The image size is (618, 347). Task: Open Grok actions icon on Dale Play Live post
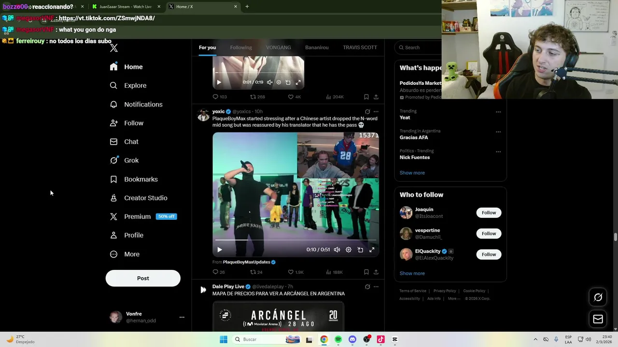point(367,287)
